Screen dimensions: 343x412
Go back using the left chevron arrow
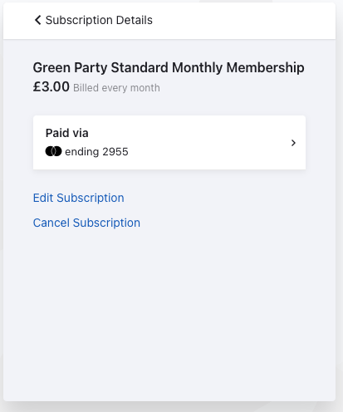click(x=38, y=20)
